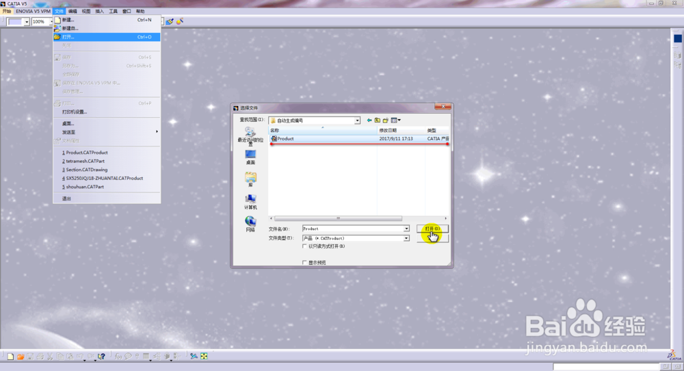The height and width of the screenshot is (371, 684).
Task: Click the 100% opacity field in top toolbar
Action: point(40,22)
